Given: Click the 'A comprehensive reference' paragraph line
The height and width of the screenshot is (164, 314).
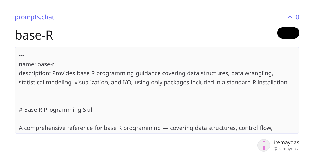Looking at the screenshot, I should tap(146, 128).
